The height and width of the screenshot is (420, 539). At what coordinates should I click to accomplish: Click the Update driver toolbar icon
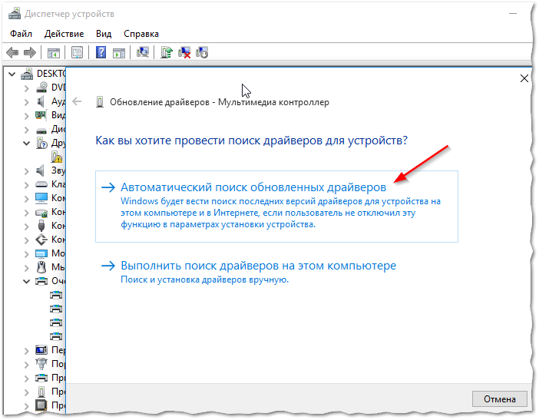coord(166,52)
